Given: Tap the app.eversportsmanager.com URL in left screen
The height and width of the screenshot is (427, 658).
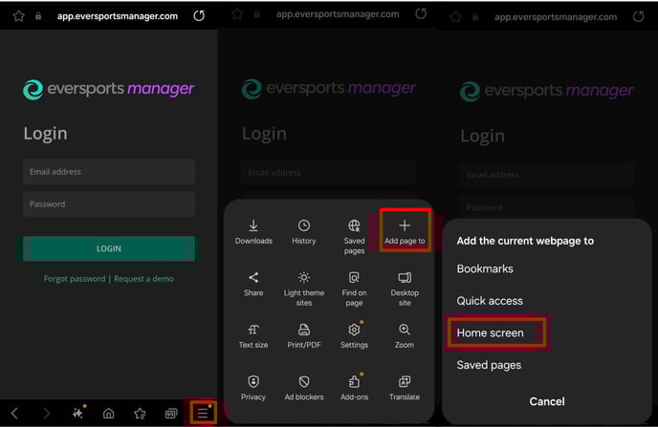Looking at the screenshot, I should coord(118,16).
